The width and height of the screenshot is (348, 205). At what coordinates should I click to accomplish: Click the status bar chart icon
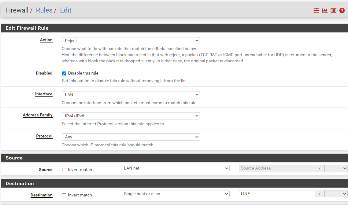tap(325, 11)
